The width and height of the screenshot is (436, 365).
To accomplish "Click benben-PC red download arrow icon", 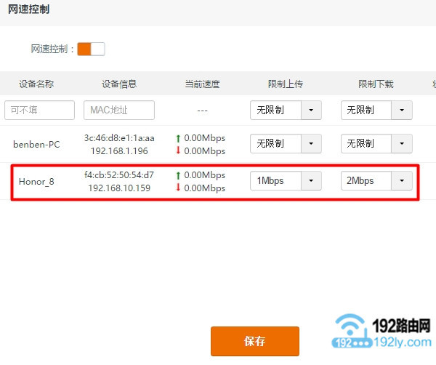I will 178,151.
